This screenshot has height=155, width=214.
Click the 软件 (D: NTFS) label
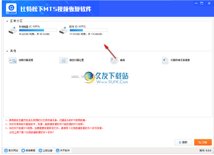(x=78, y=27)
